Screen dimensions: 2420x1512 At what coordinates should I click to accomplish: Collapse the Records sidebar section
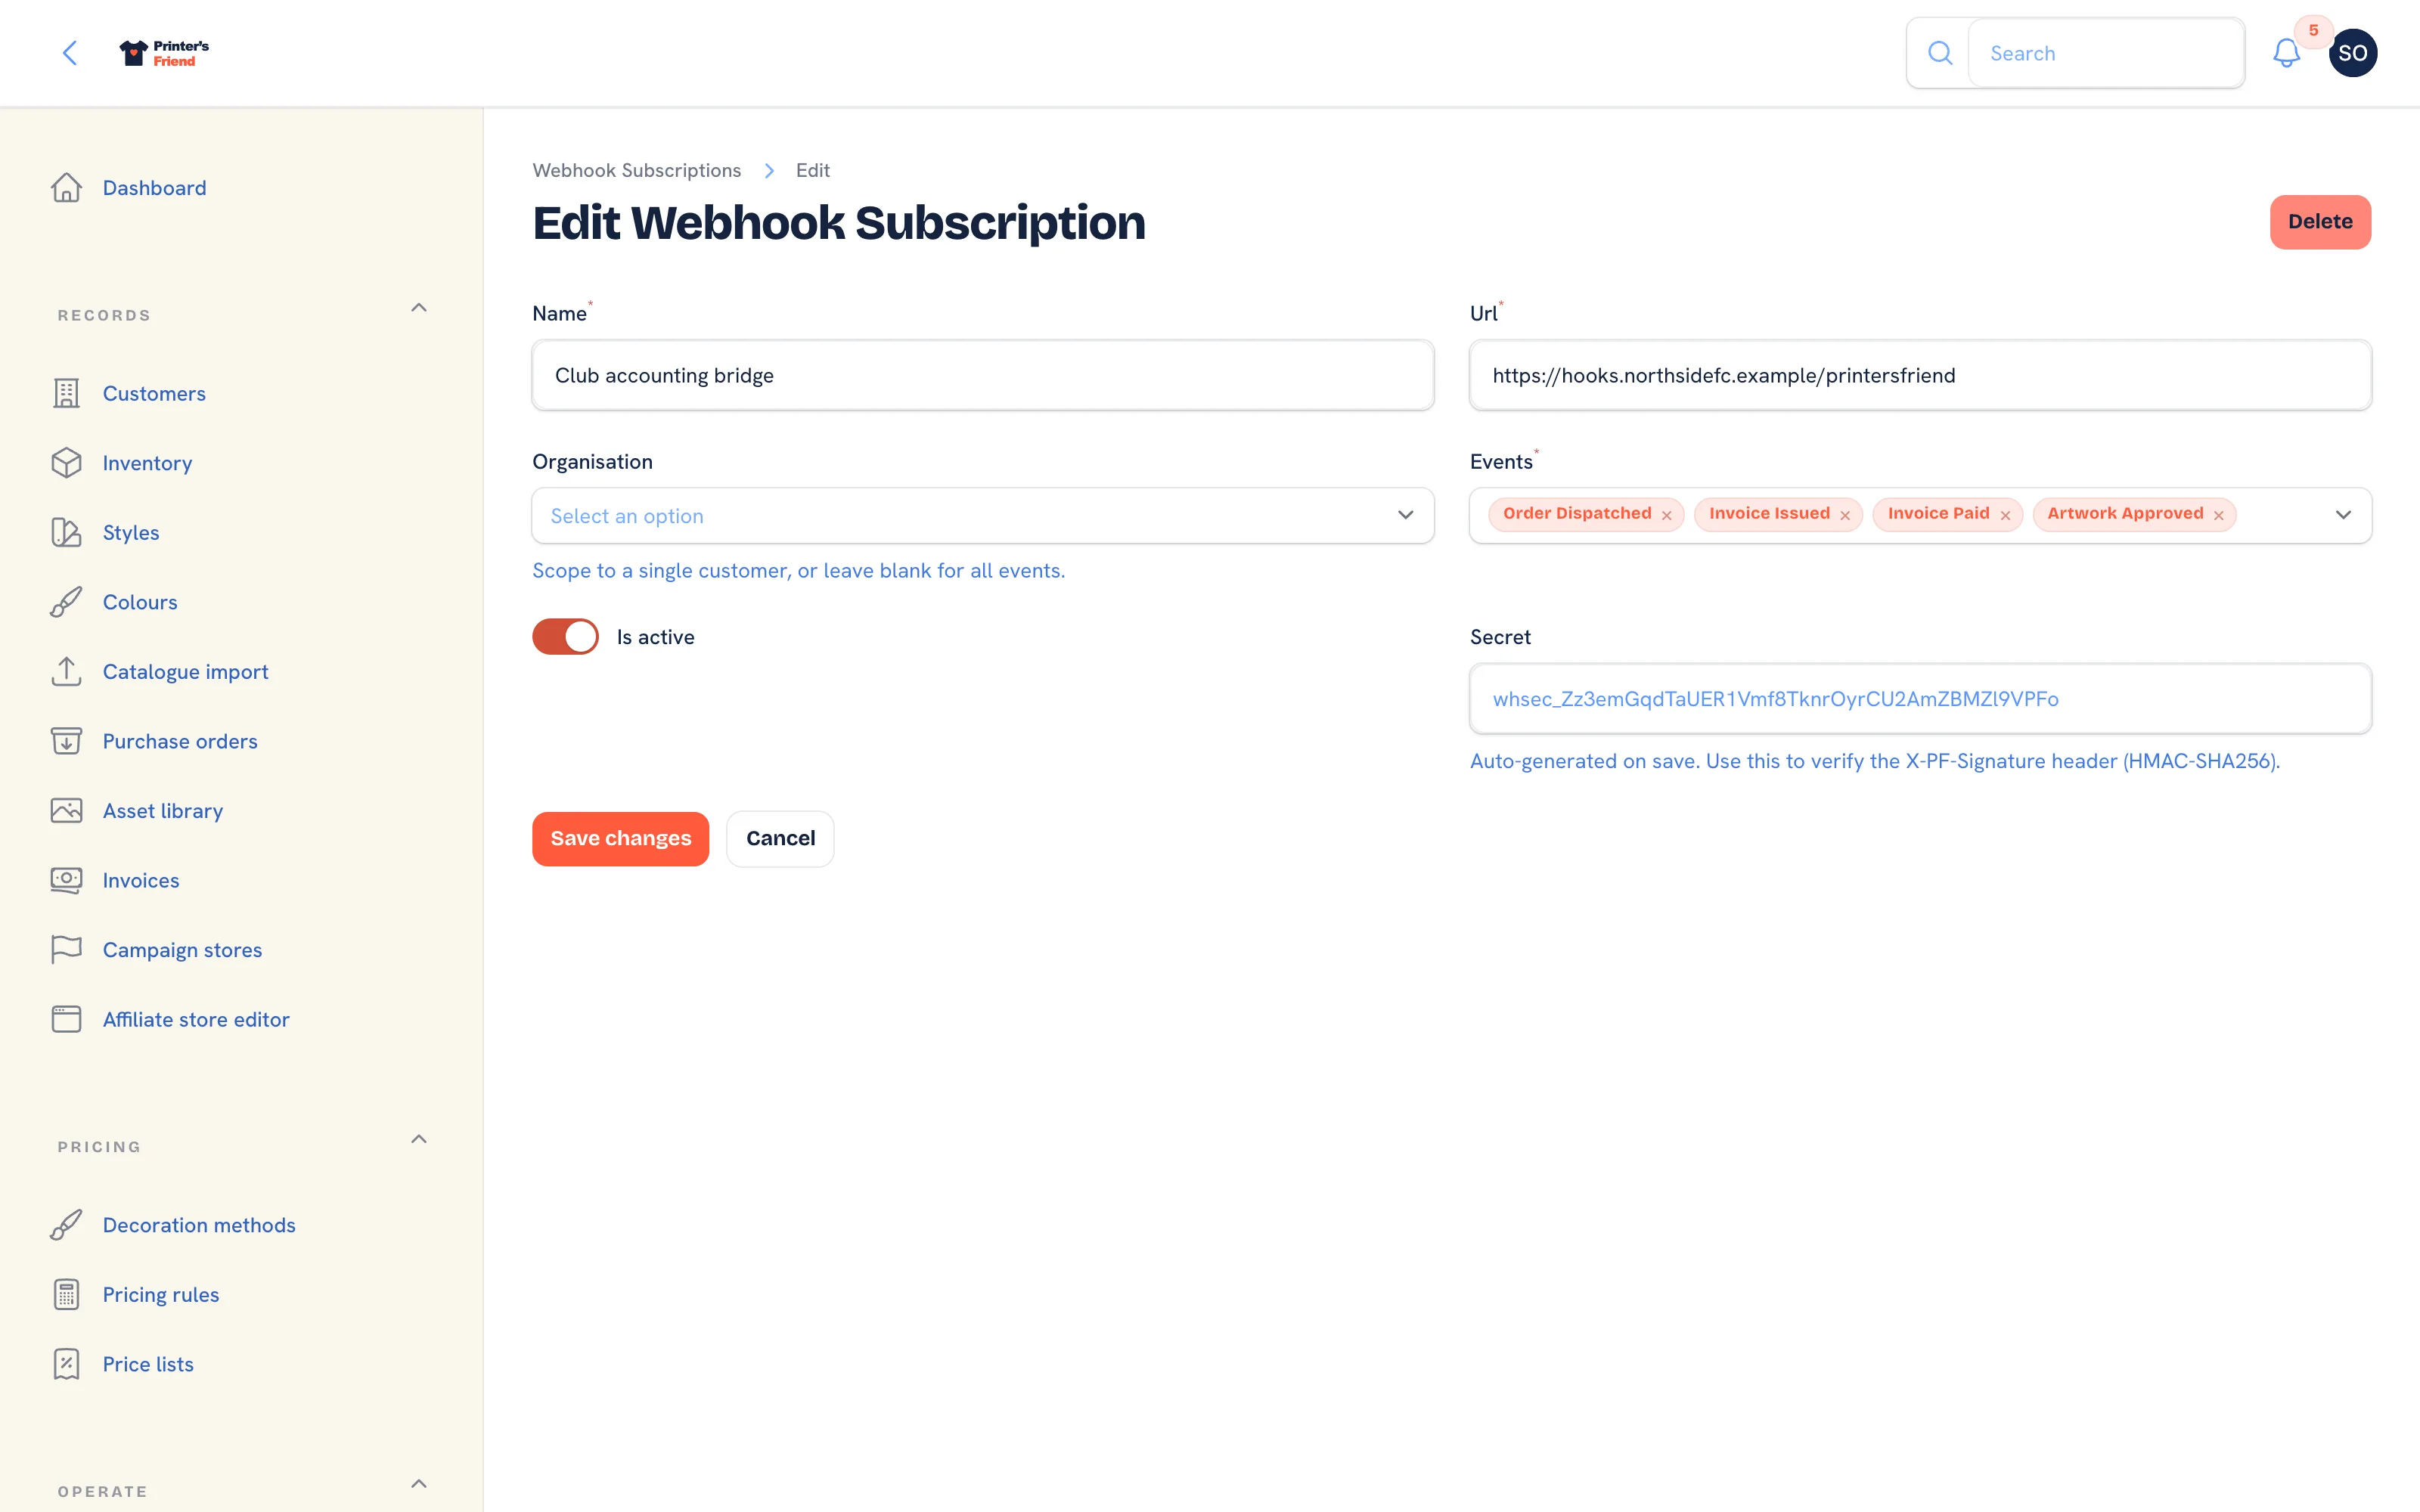(x=419, y=308)
